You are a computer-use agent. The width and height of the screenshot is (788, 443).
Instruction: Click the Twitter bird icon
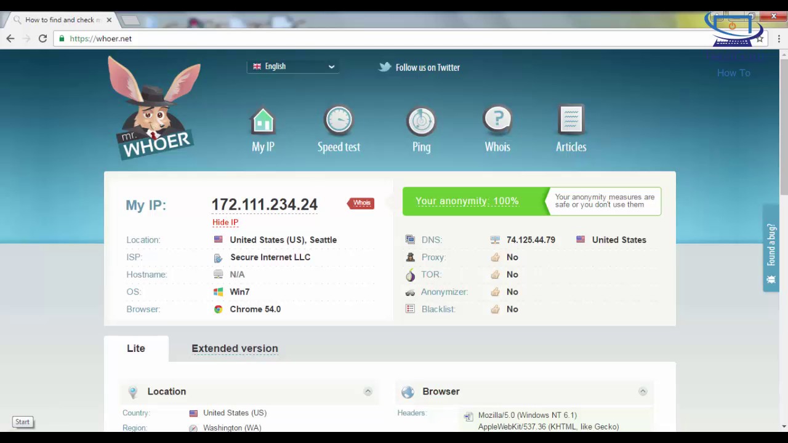[385, 67]
